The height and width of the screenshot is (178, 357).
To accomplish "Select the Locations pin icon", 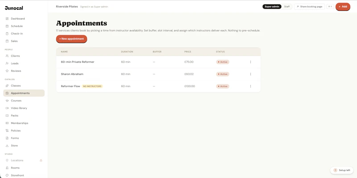I will 7,160.
